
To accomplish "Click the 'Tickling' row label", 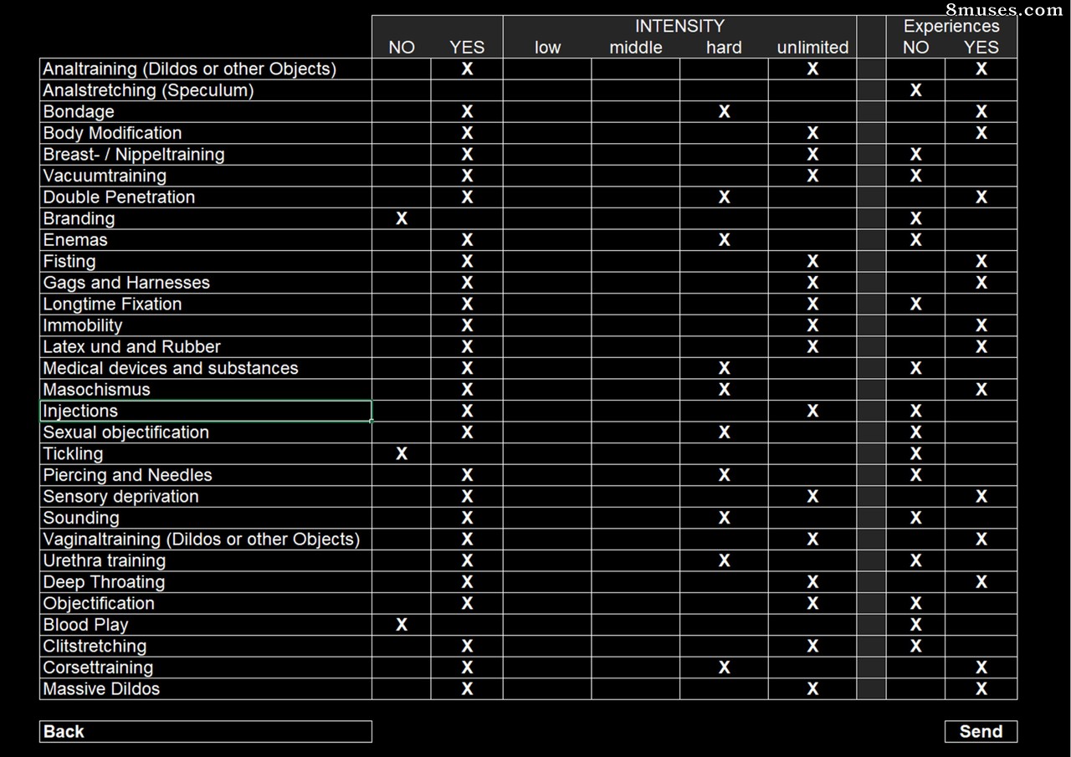I will pos(73,453).
